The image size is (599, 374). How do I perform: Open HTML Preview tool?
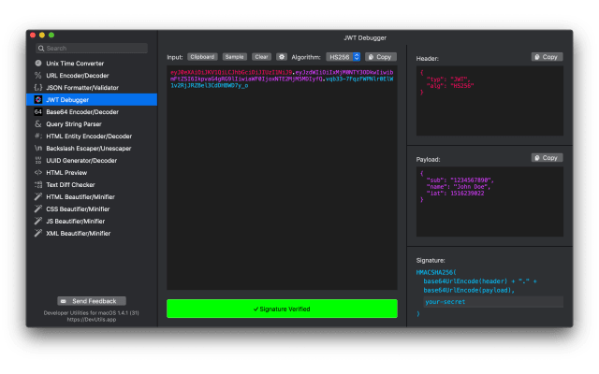[x=92, y=172]
